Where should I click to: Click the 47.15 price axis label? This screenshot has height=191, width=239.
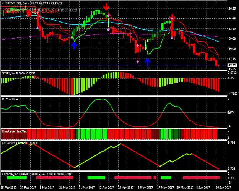(232, 59)
